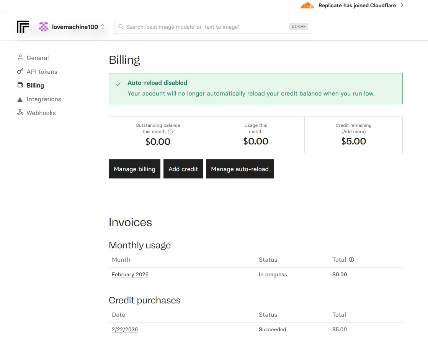The image size is (428, 342).
Task: Open Manage billing
Action: (135, 169)
